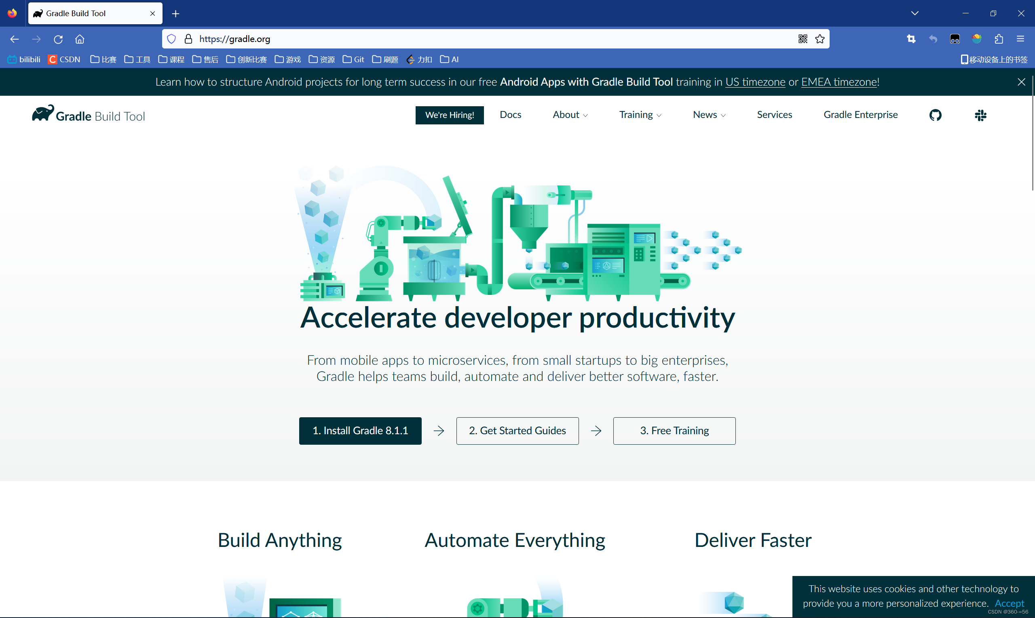This screenshot has width=1035, height=618.
Task: Open Firefox hamburger application menu
Action: click(x=1020, y=39)
